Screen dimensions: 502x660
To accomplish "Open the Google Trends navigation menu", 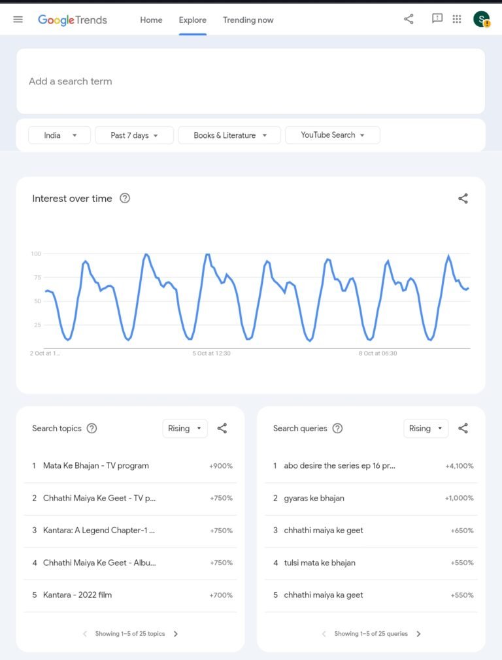I will pyautogui.click(x=18, y=19).
